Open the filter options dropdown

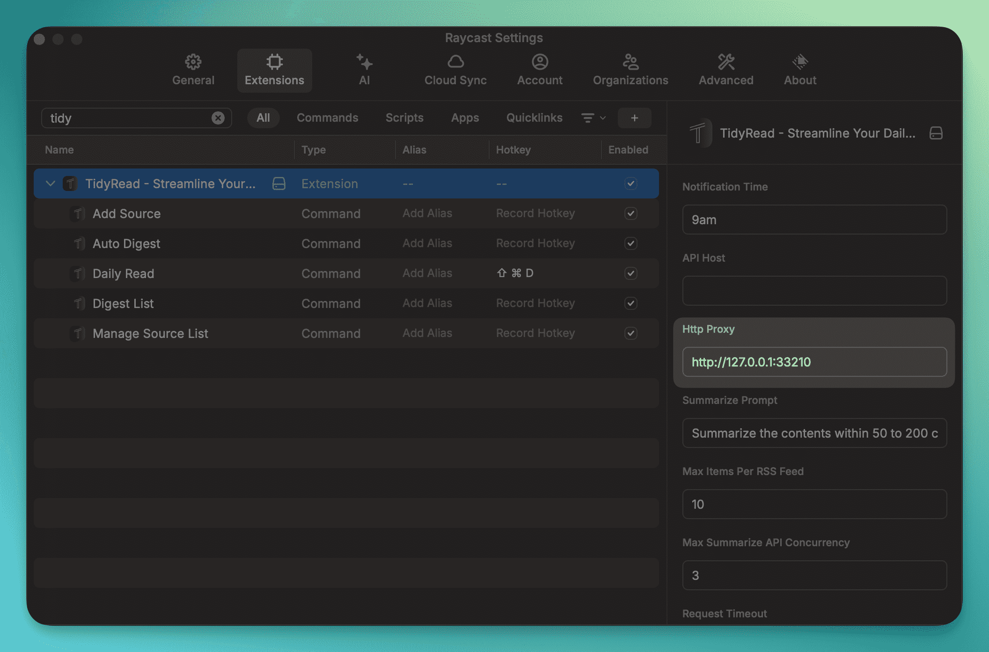pos(593,118)
